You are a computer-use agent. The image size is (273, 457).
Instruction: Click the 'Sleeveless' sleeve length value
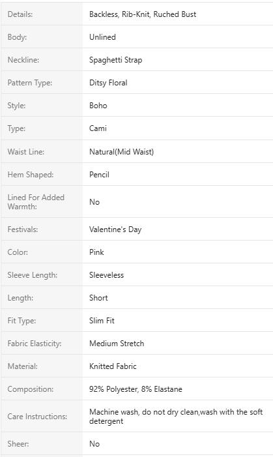click(x=106, y=275)
